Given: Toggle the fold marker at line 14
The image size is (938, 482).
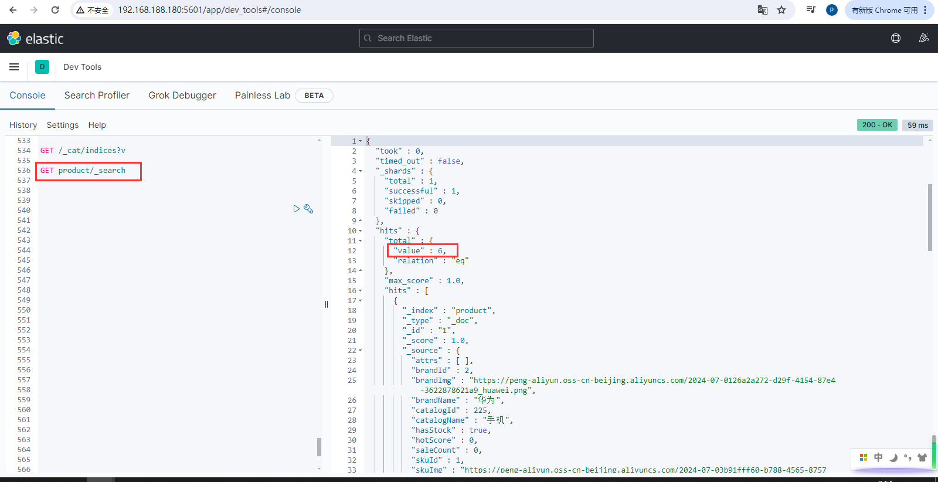Looking at the screenshot, I should coord(361,271).
